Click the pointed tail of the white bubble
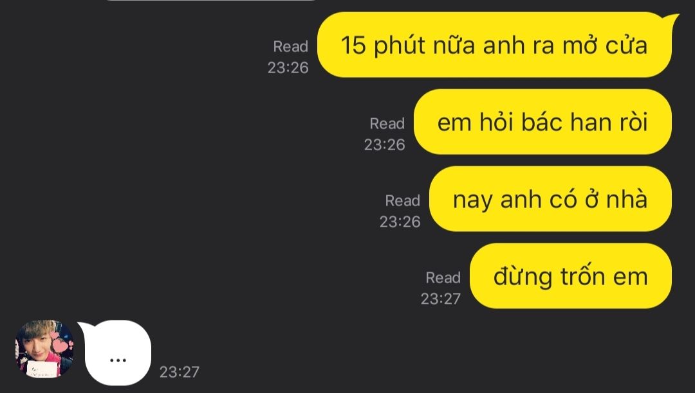 (x=85, y=328)
